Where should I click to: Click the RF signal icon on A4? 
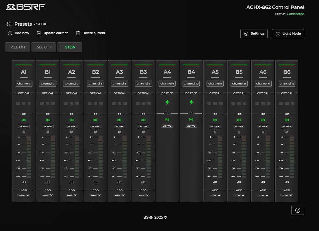[167, 119]
